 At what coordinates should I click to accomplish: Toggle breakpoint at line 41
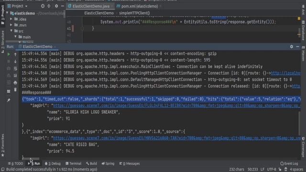[73, 29]
